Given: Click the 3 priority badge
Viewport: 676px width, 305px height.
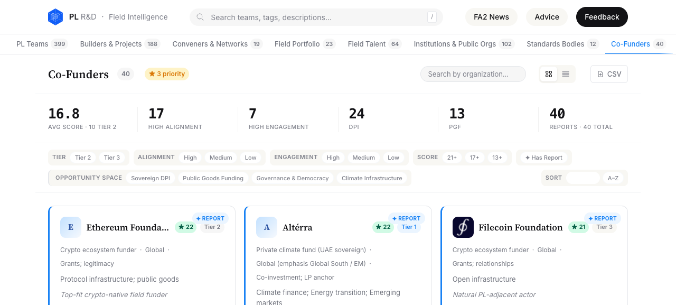Looking at the screenshot, I should [167, 74].
